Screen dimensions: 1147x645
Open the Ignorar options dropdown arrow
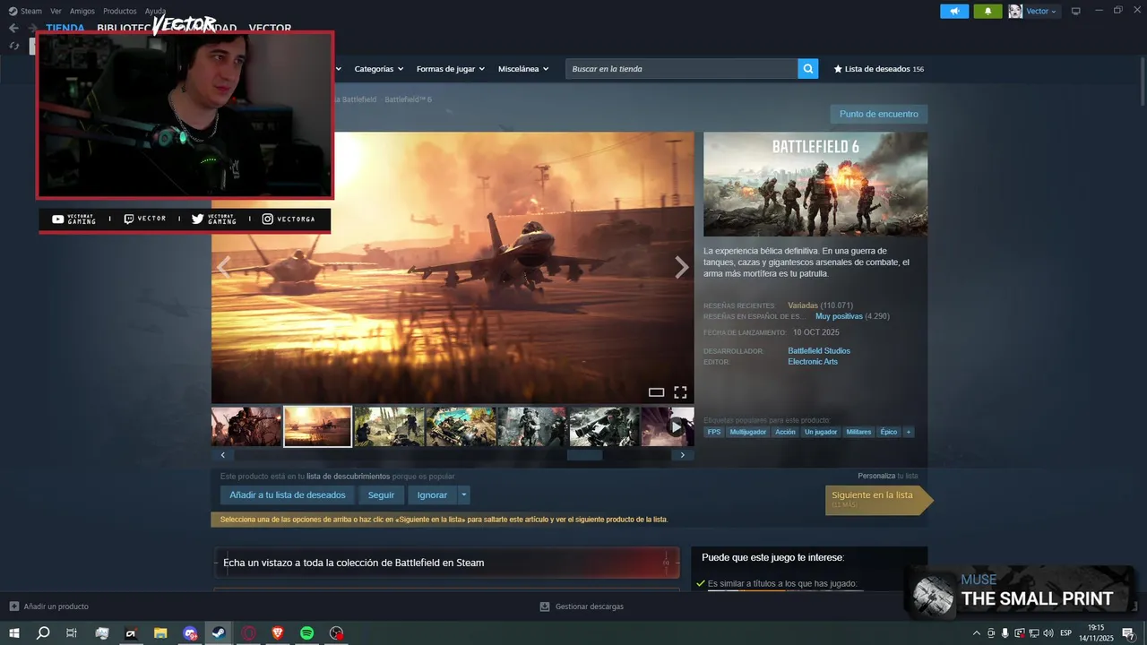point(463,494)
